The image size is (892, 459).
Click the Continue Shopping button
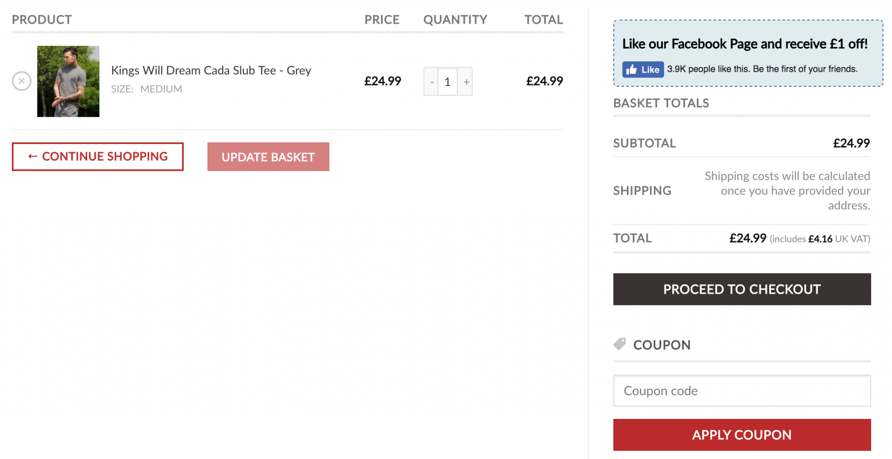click(x=98, y=157)
